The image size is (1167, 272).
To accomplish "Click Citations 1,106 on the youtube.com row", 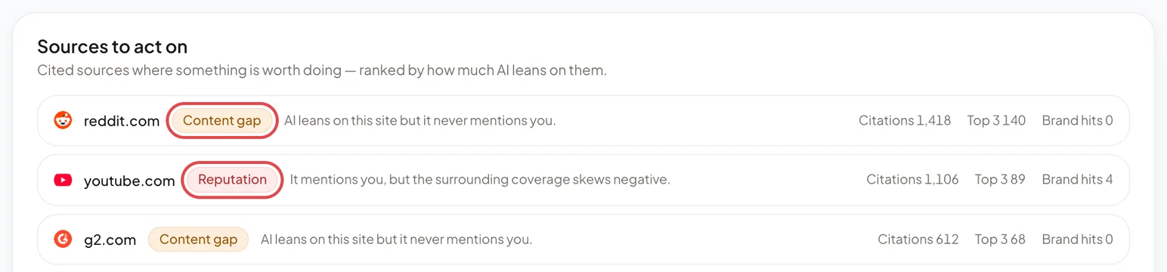I will 912,180.
